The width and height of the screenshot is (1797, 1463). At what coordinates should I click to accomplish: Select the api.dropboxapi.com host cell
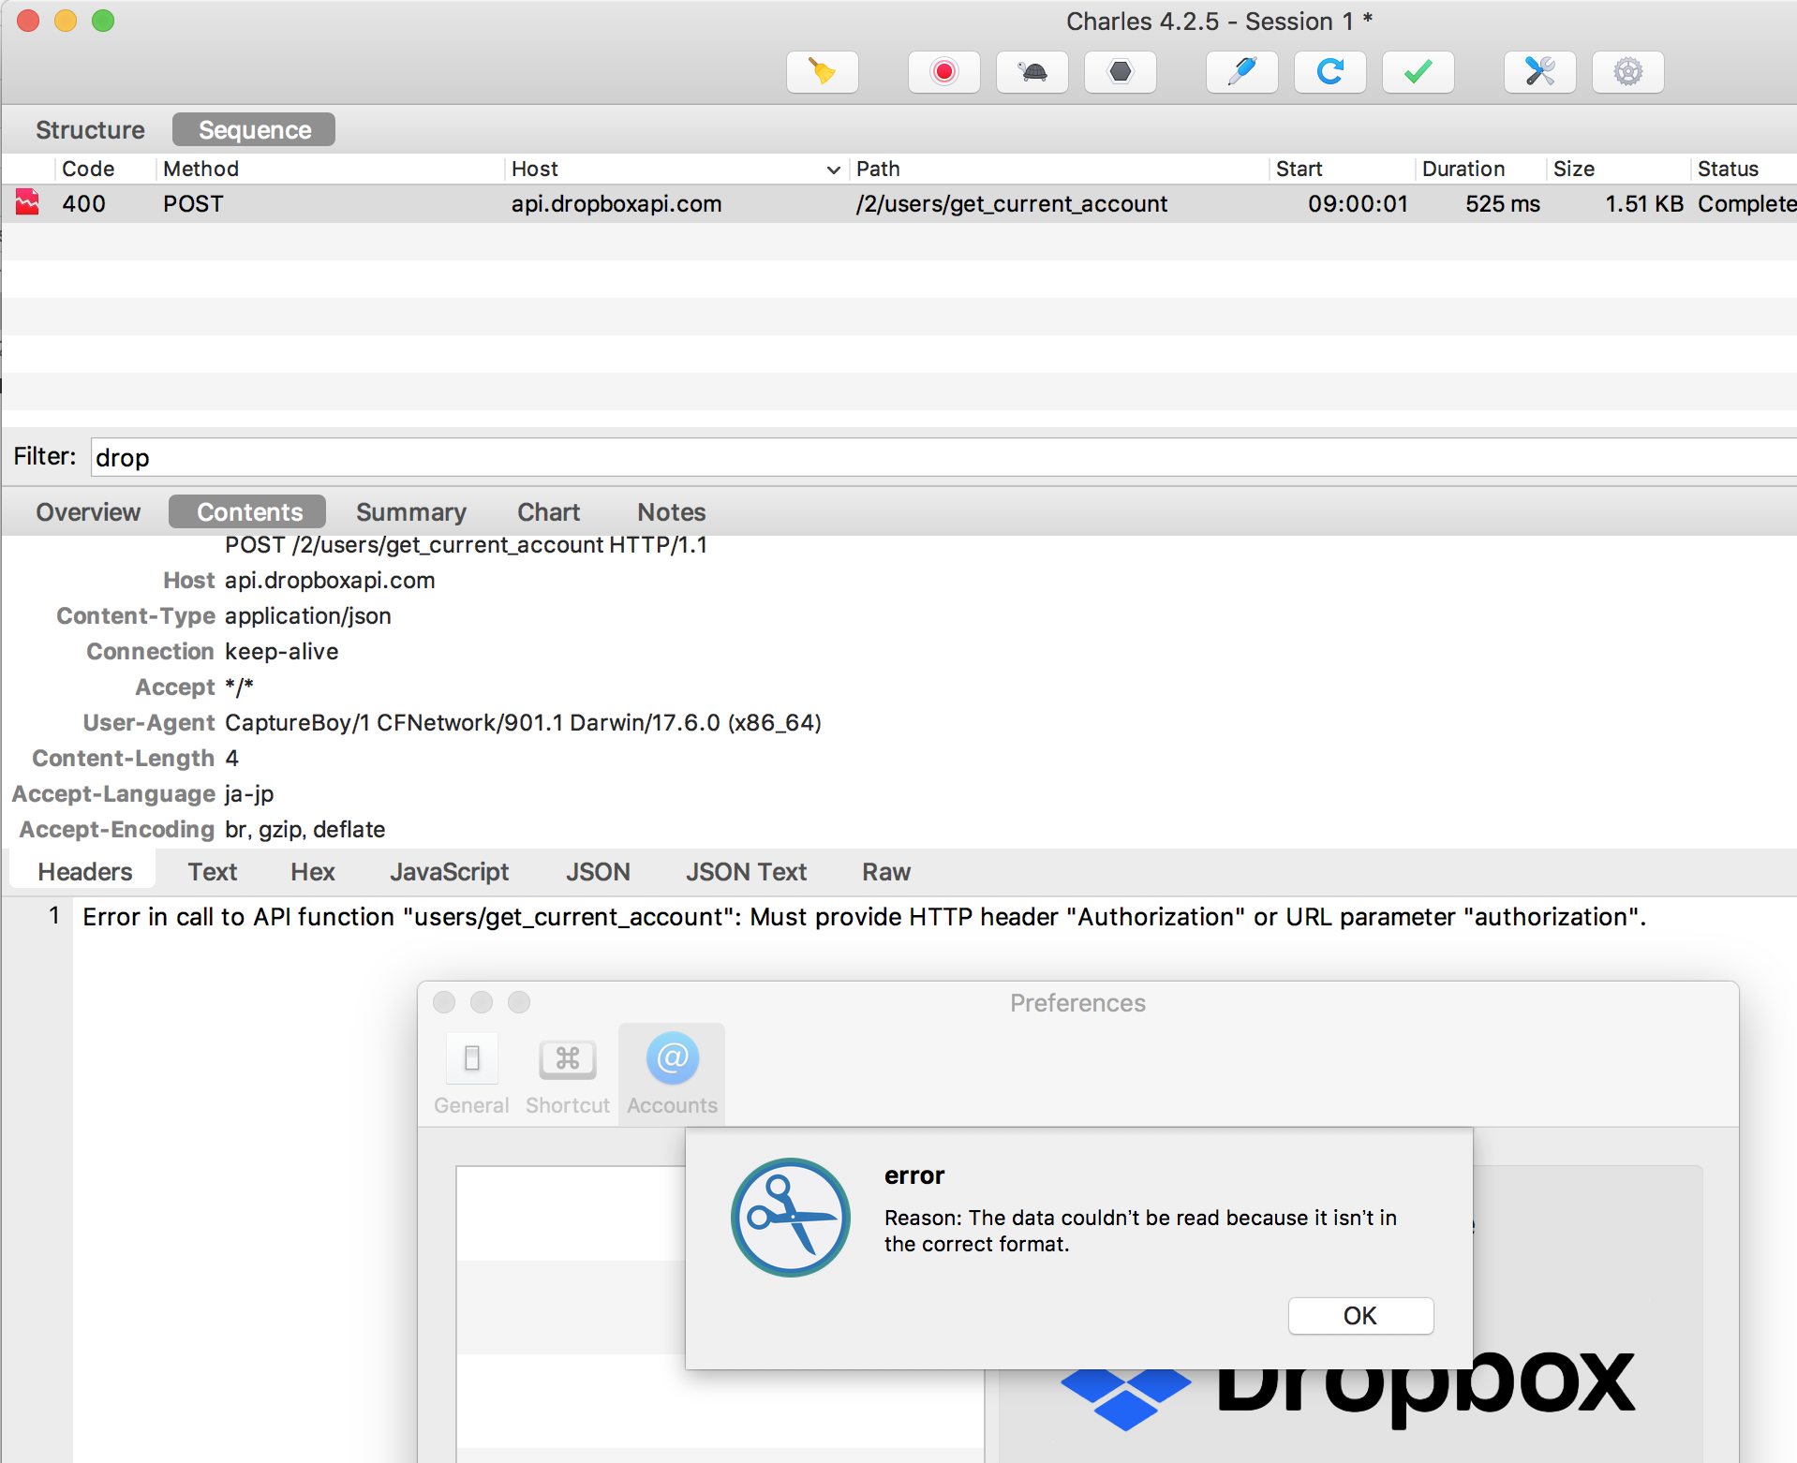(616, 203)
